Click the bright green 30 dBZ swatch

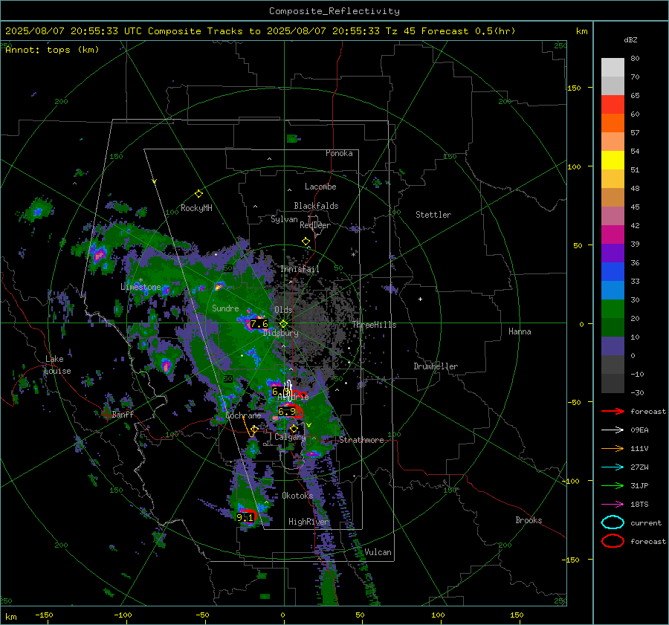click(x=613, y=308)
